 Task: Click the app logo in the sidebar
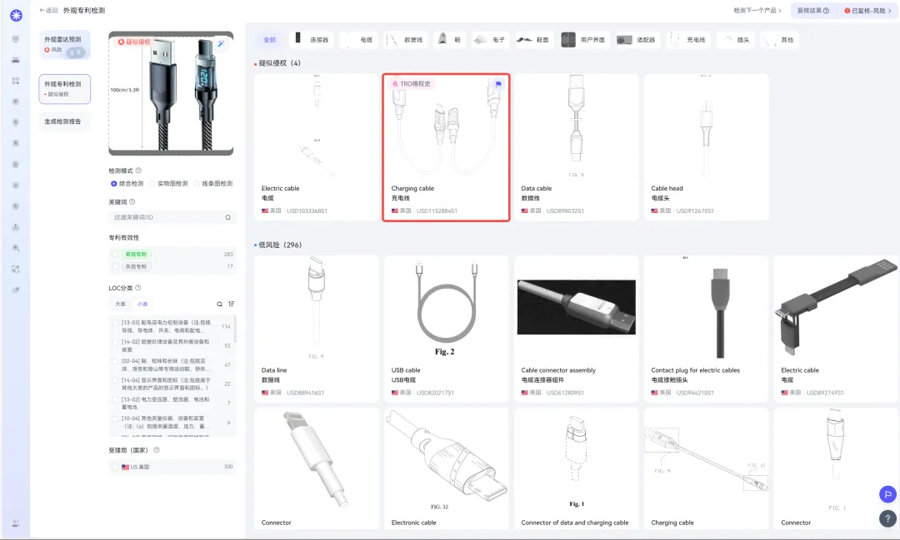pos(16,16)
